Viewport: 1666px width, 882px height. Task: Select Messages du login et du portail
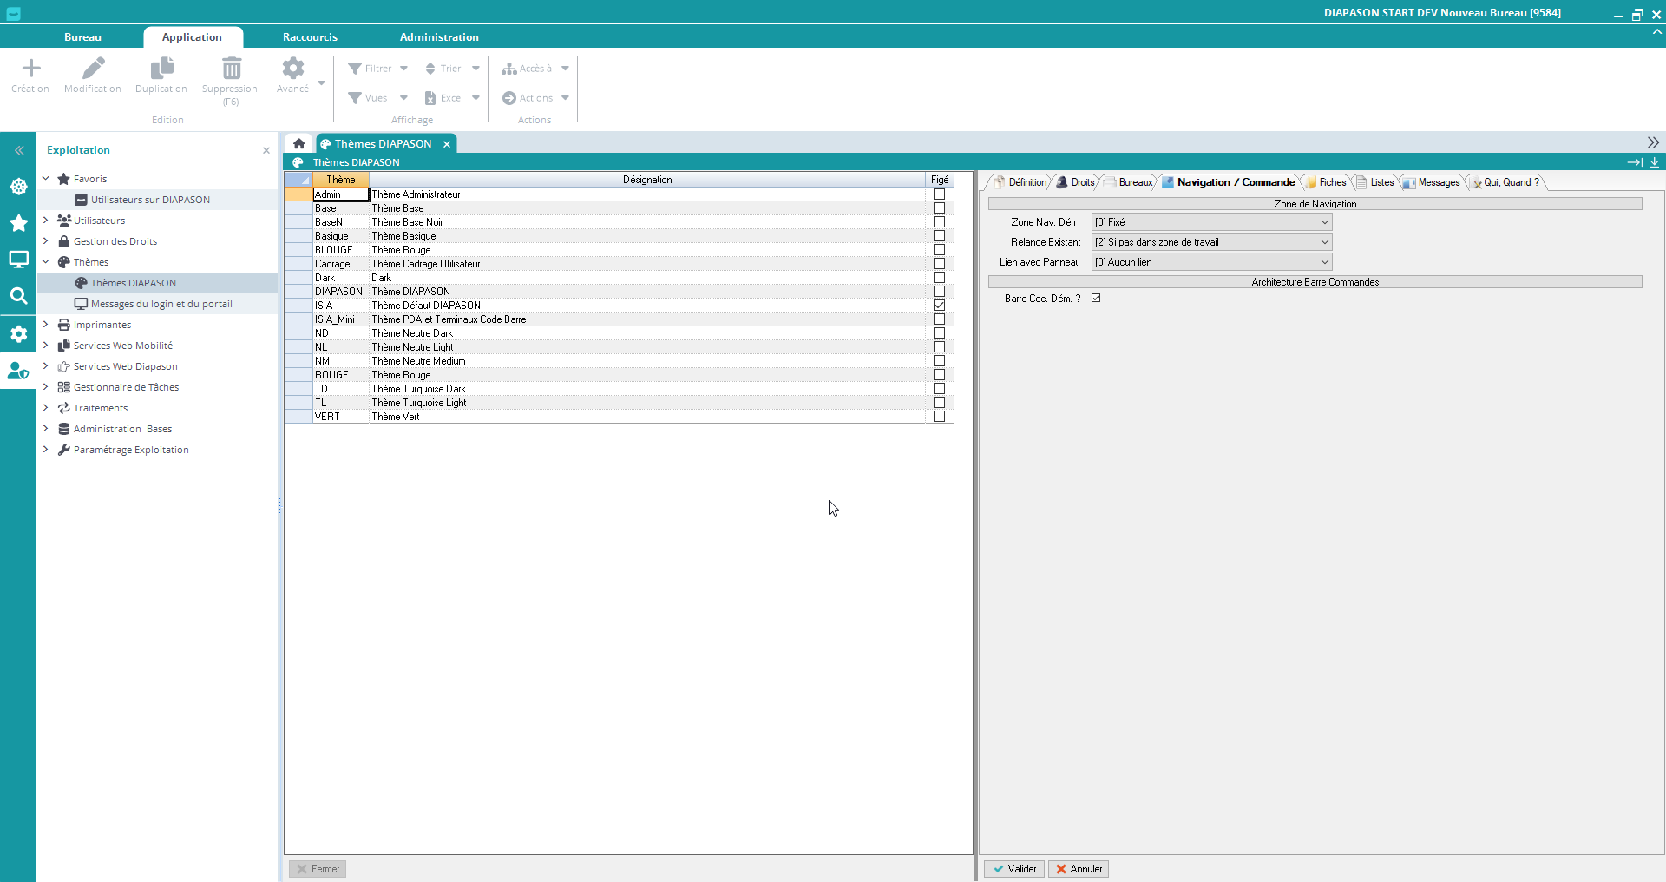point(161,304)
